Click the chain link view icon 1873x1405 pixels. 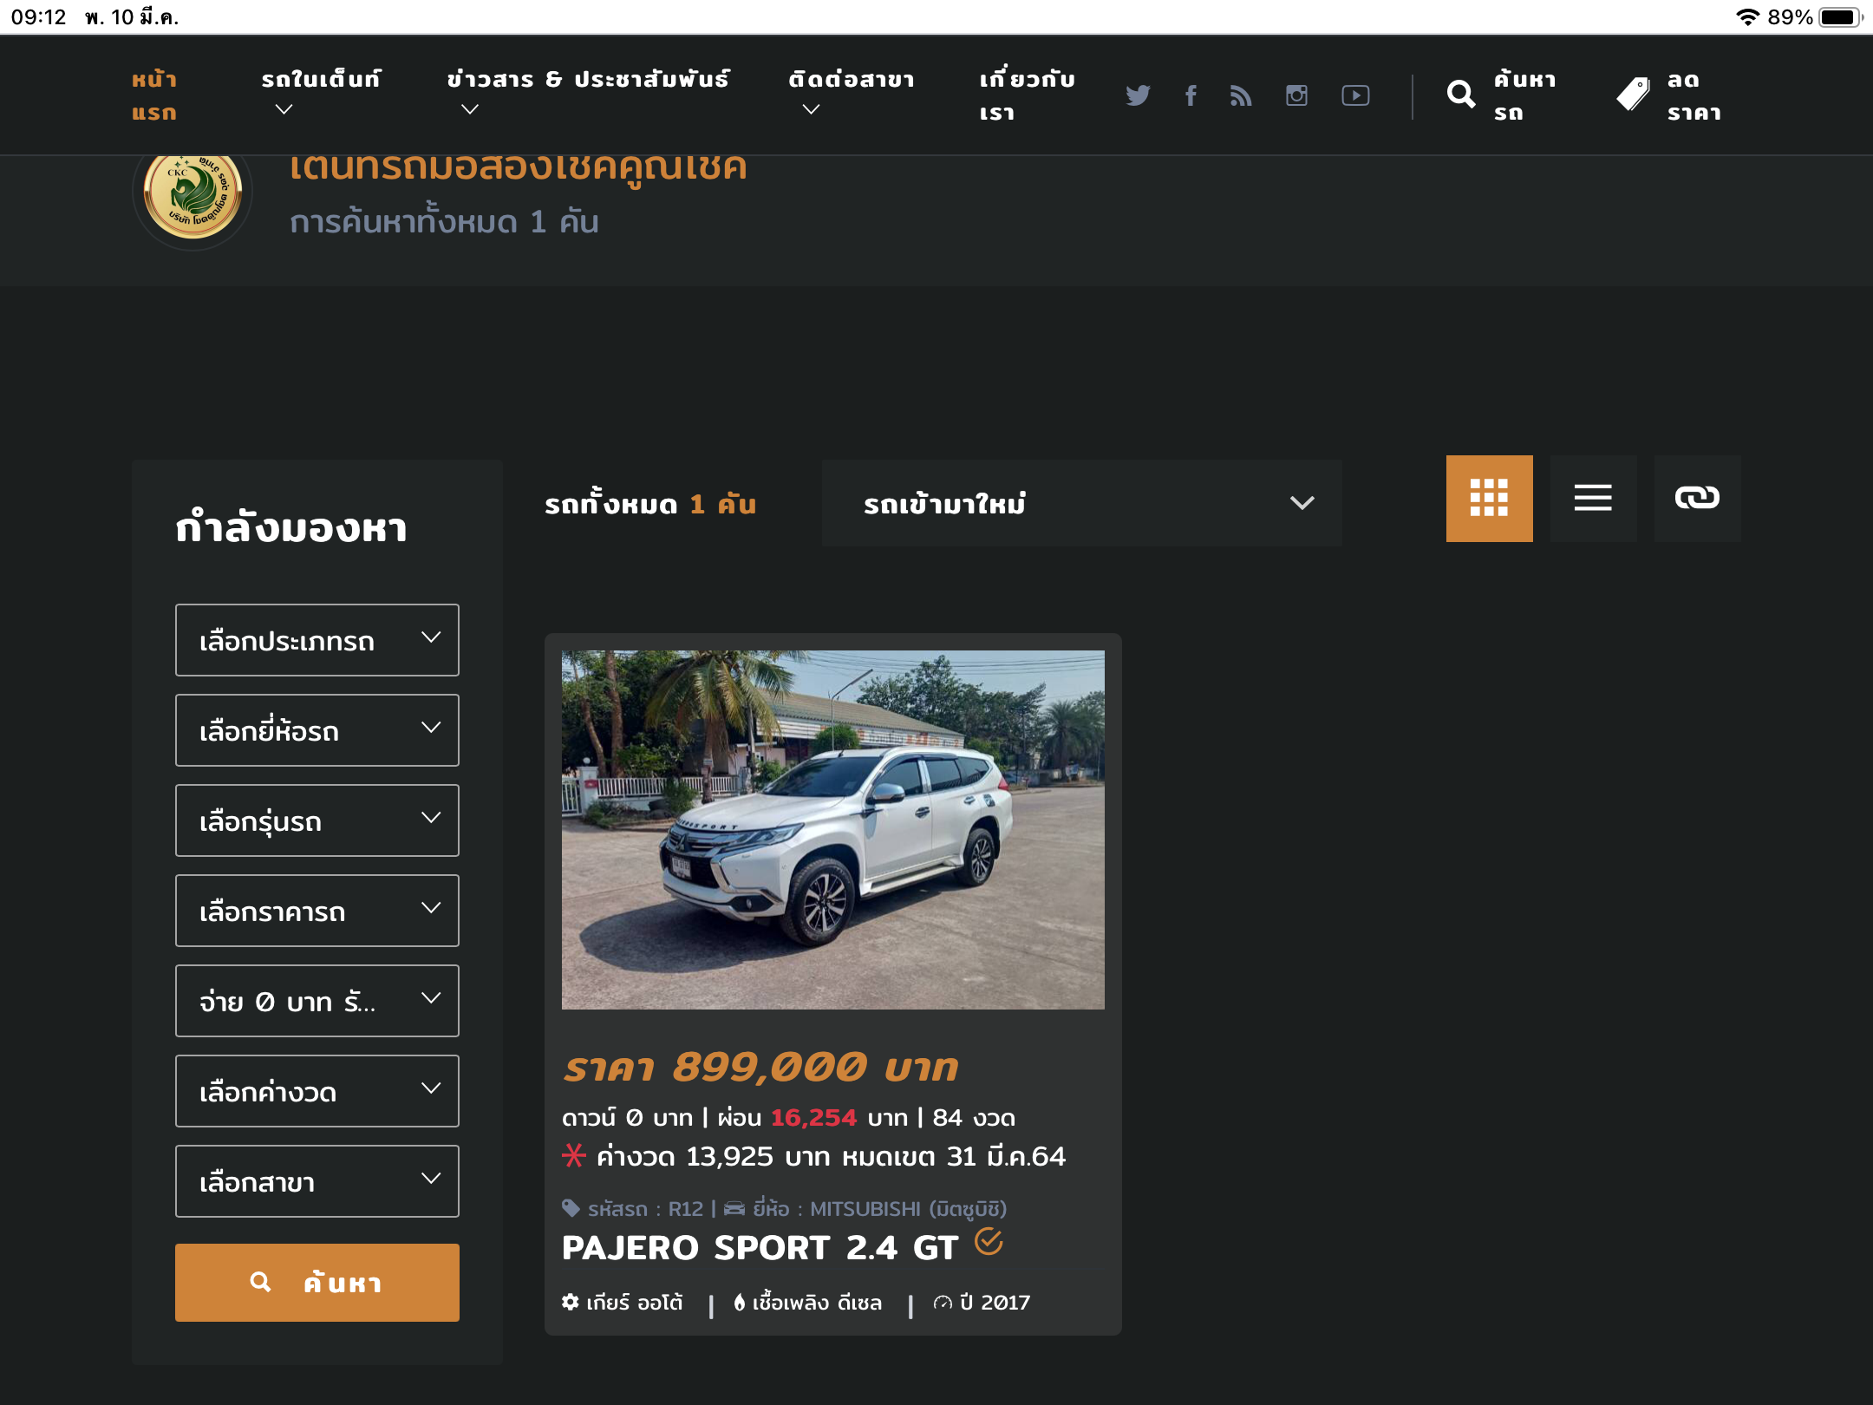pyautogui.click(x=1697, y=499)
